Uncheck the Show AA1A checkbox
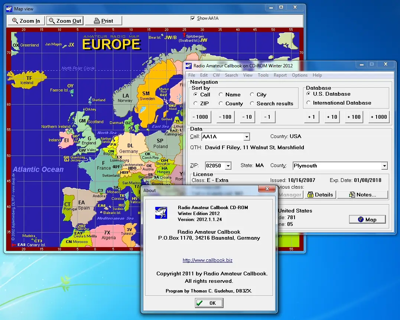The image size is (400, 320). click(193, 18)
